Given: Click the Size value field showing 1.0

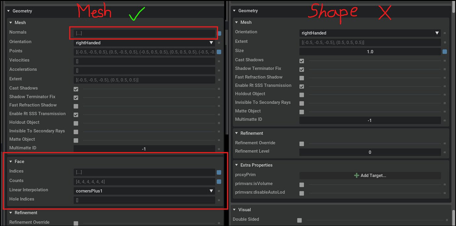Looking at the screenshot, I should 370,52.
